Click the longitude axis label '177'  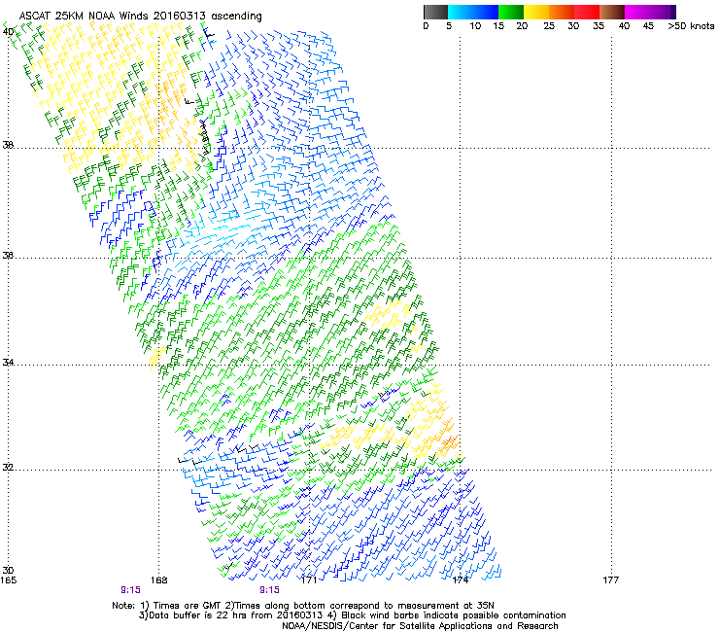[x=610, y=580]
